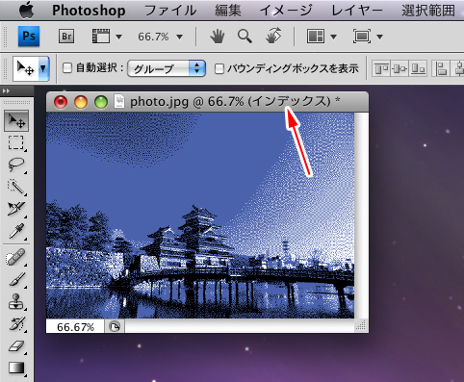Select the Quick Selection tool
Viewport: 464px width, 382px height.
click(16, 187)
